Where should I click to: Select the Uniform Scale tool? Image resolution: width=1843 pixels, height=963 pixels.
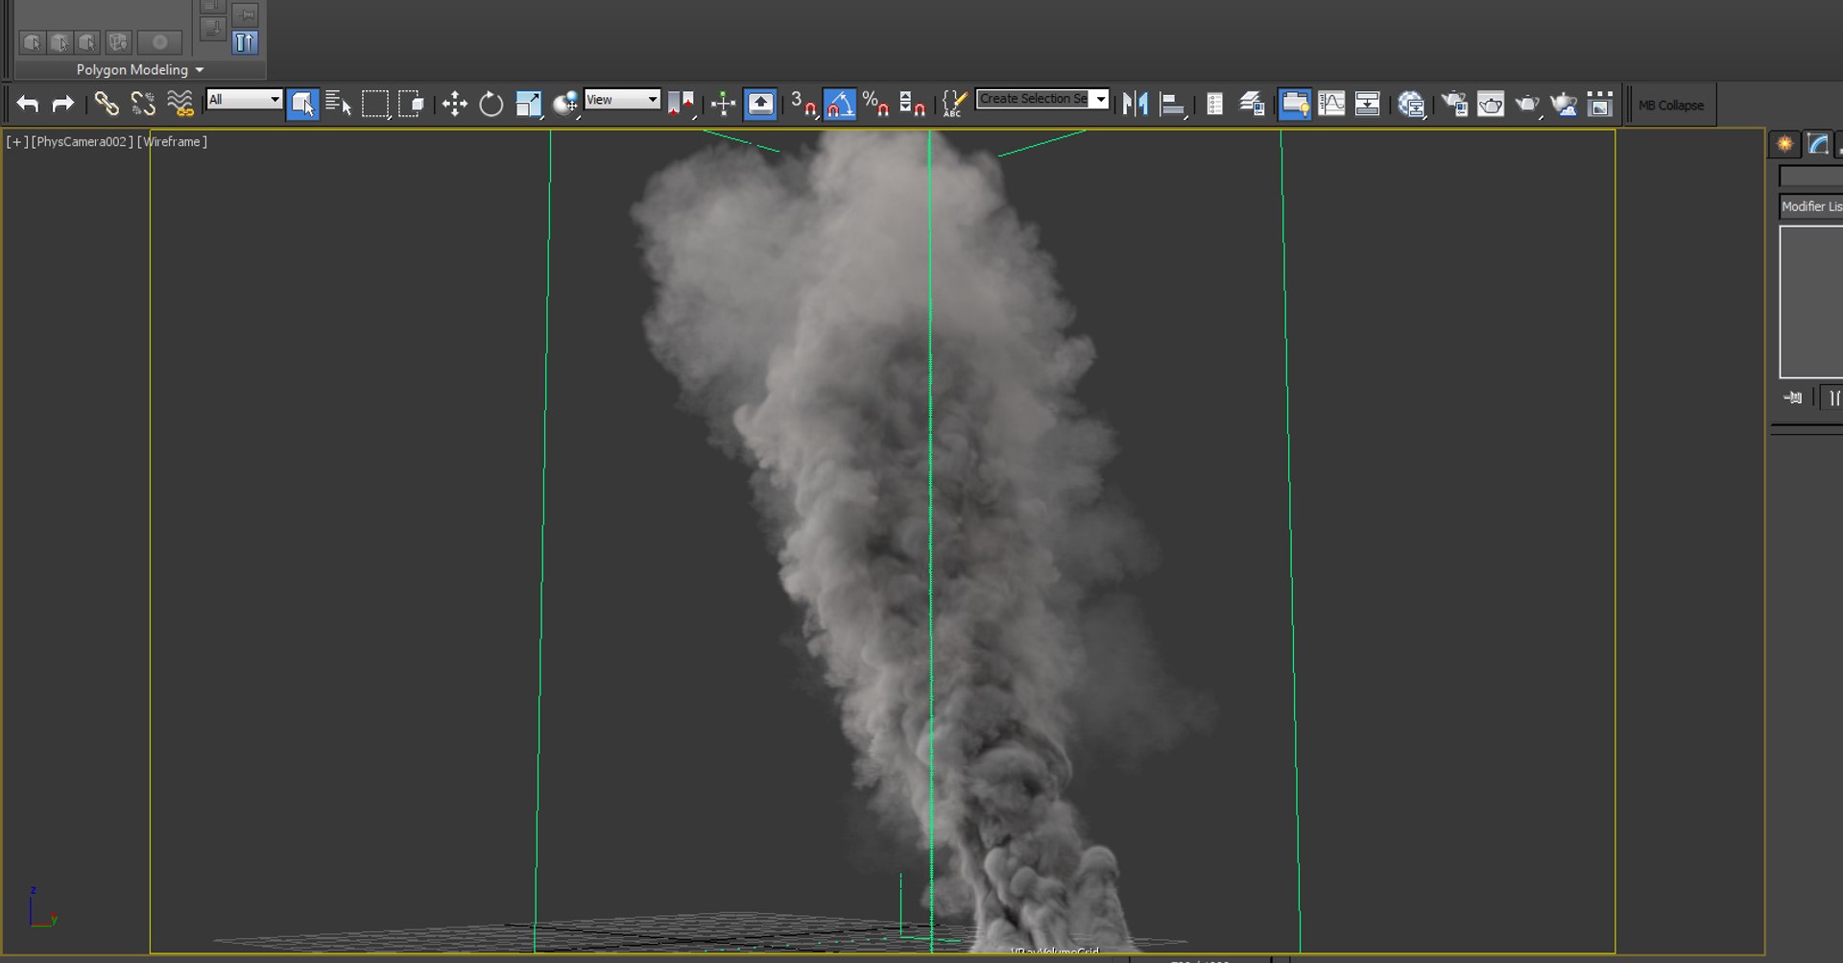(528, 104)
